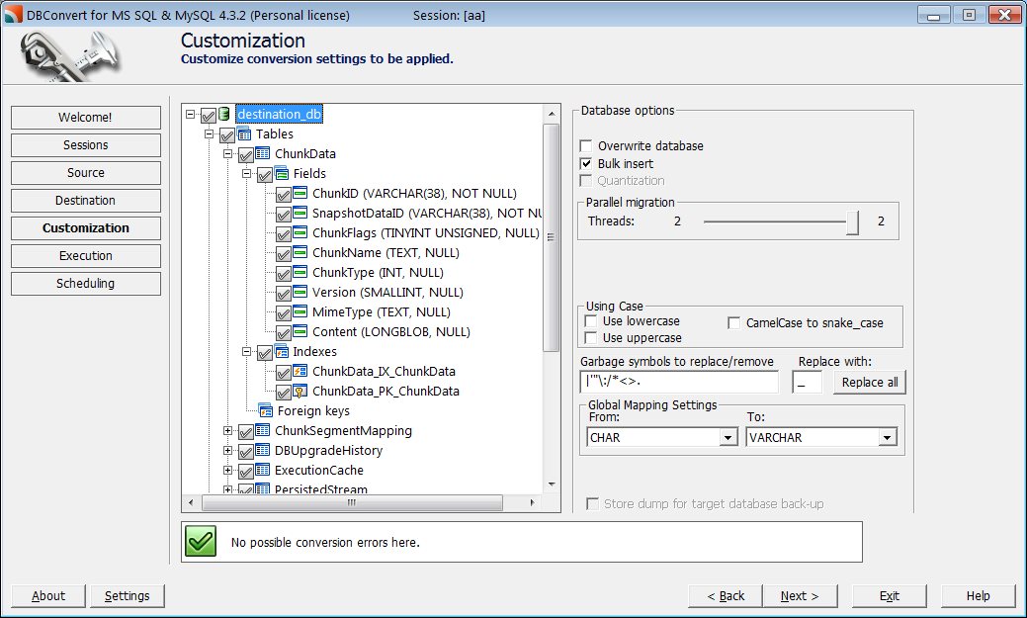Click the DBUpgradeHistory table icon

tap(263, 450)
